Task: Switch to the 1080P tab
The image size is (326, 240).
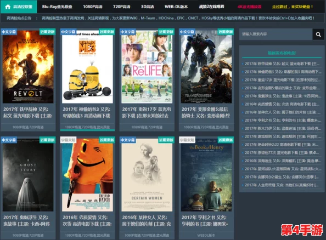Action: coord(93,7)
